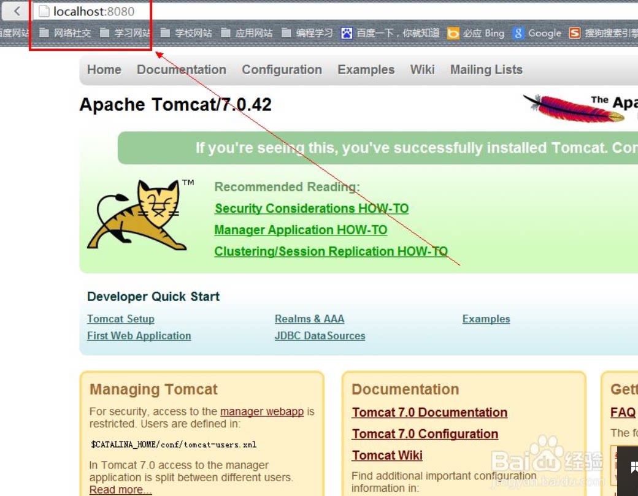Open the Google bookmark icon
638x496 pixels.
518,33
